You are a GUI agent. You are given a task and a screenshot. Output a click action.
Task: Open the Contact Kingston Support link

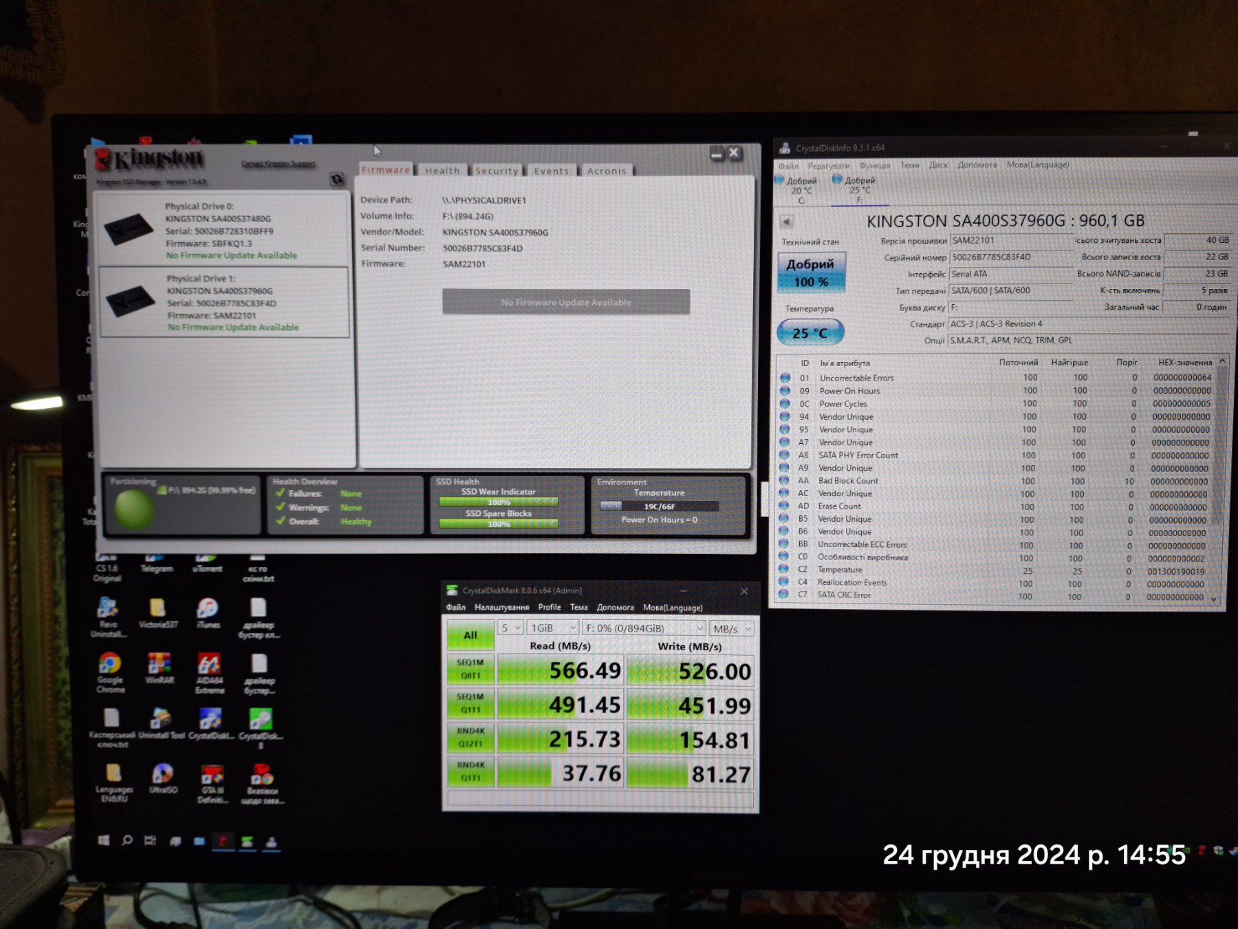pyautogui.click(x=278, y=164)
